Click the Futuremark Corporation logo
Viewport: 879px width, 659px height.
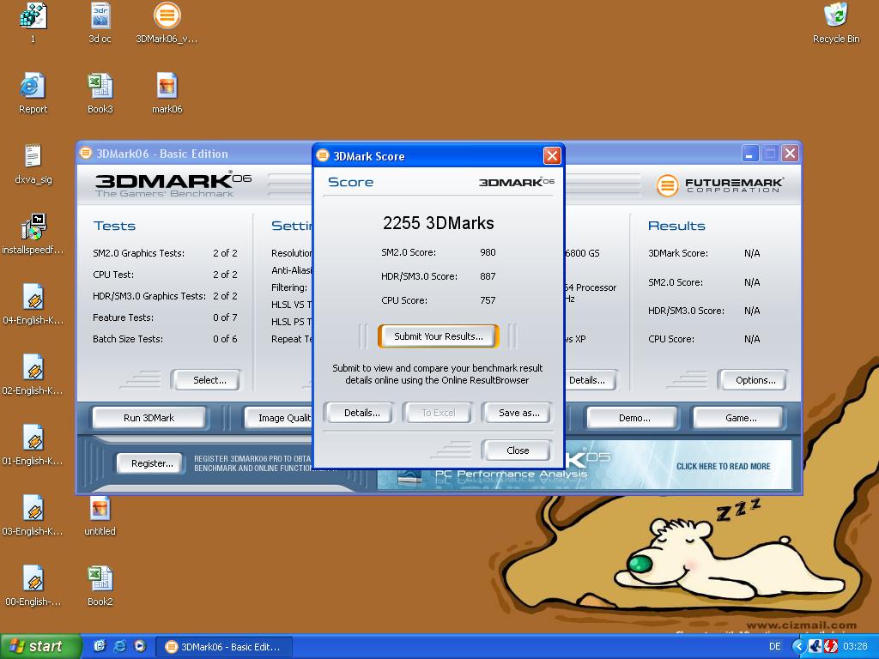pyautogui.click(x=719, y=185)
